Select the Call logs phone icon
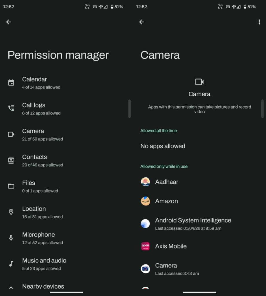 click(x=11, y=108)
